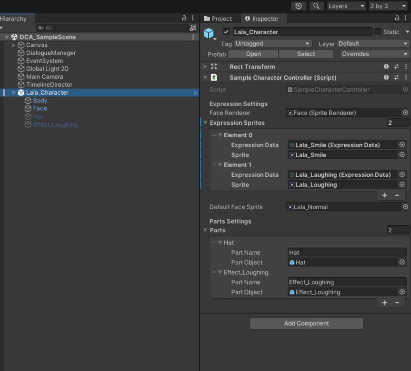Collapse Element 1 in Expression Sprites

click(x=220, y=165)
